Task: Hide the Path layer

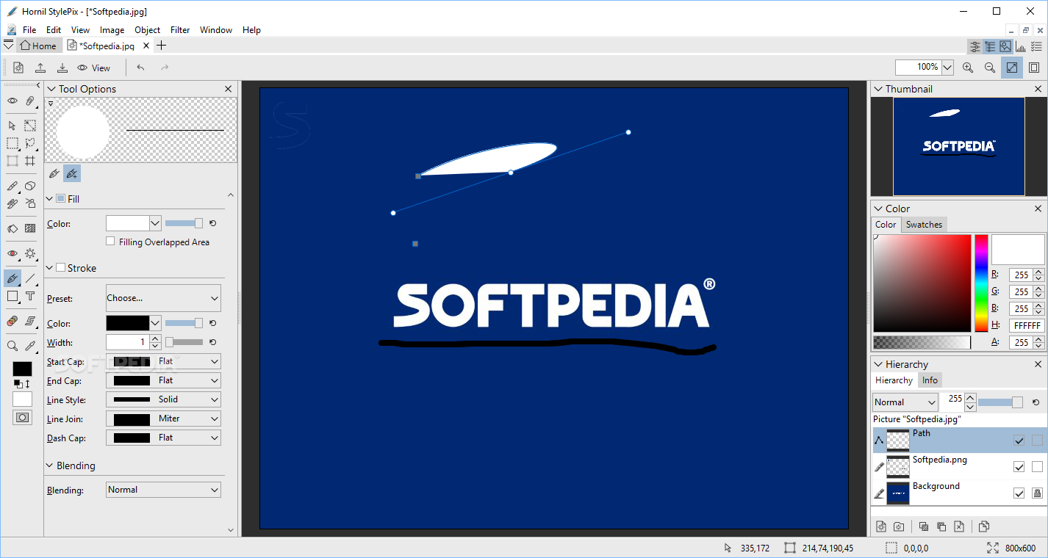Action: [x=1019, y=441]
